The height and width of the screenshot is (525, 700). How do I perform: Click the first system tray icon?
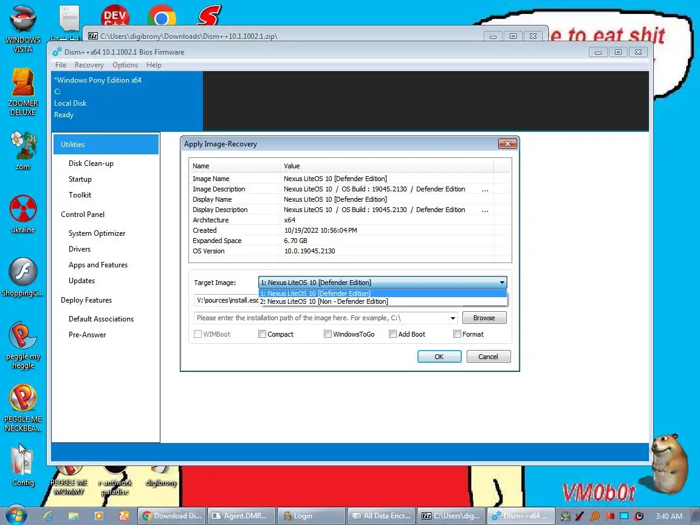point(565,516)
